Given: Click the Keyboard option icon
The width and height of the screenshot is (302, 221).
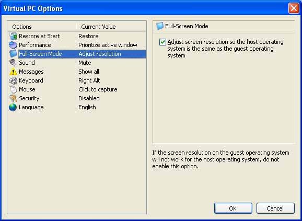Looking at the screenshot, I should (13, 80).
